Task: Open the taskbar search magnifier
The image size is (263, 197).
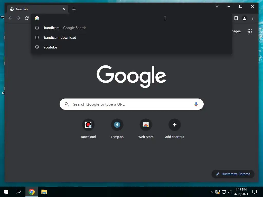Action: tap(18, 192)
